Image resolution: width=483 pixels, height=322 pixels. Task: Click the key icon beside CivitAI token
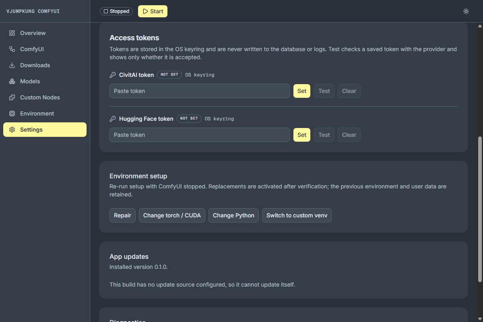coord(113,75)
